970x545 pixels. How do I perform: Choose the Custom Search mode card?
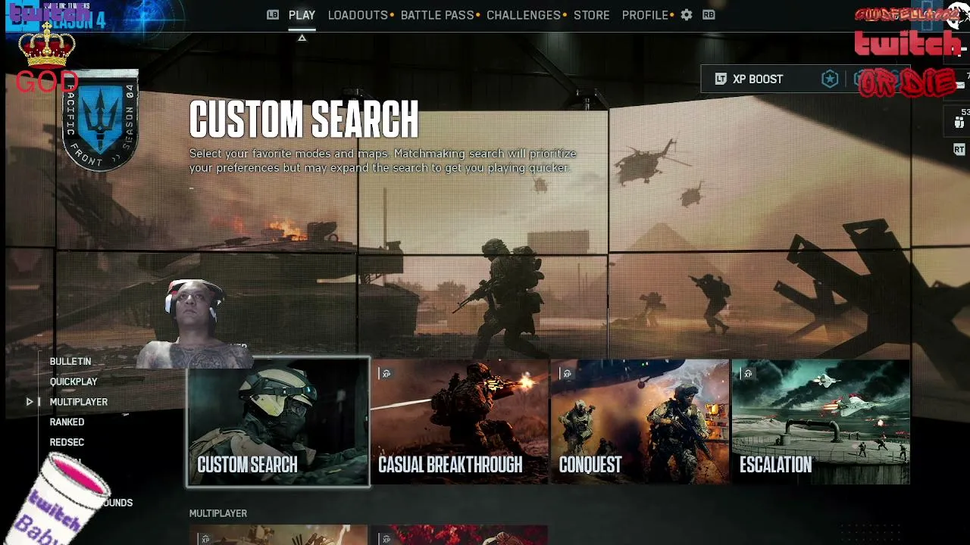pos(278,422)
